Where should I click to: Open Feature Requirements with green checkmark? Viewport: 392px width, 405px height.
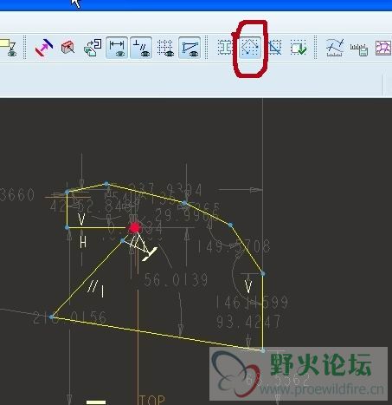[299, 48]
